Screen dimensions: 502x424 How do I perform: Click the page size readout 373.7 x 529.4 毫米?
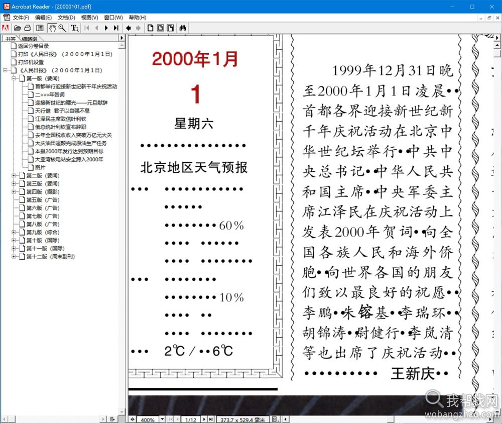tap(242, 419)
